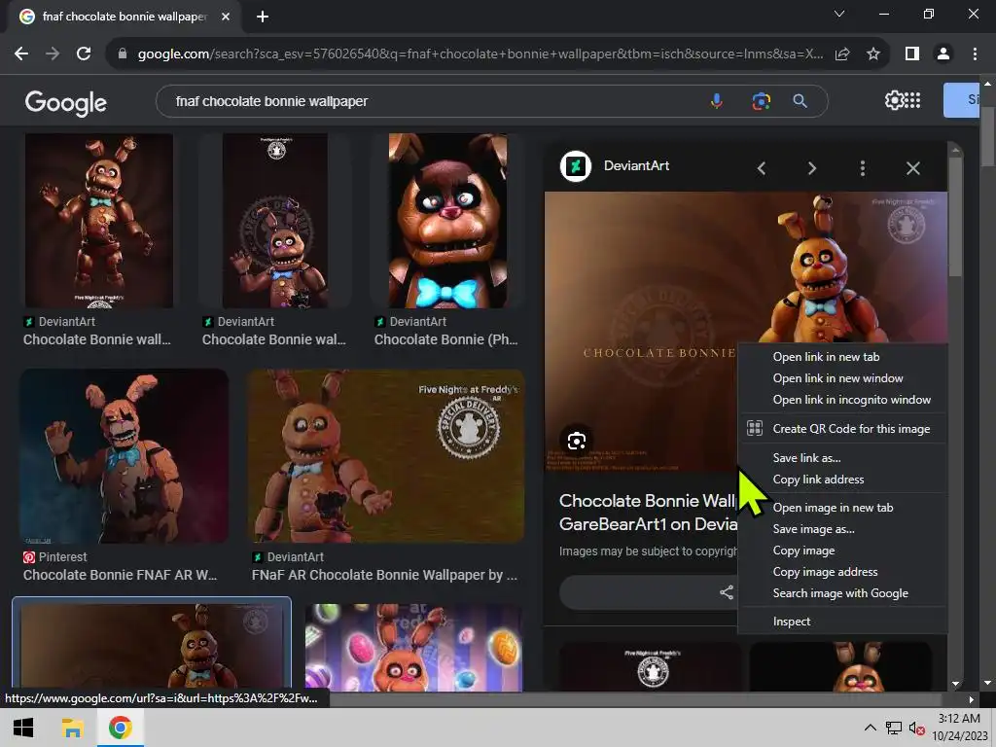Viewport: 996px width, 747px height.
Task: Open the Easter eggs Bonnie thumbnail
Action: coord(413,648)
